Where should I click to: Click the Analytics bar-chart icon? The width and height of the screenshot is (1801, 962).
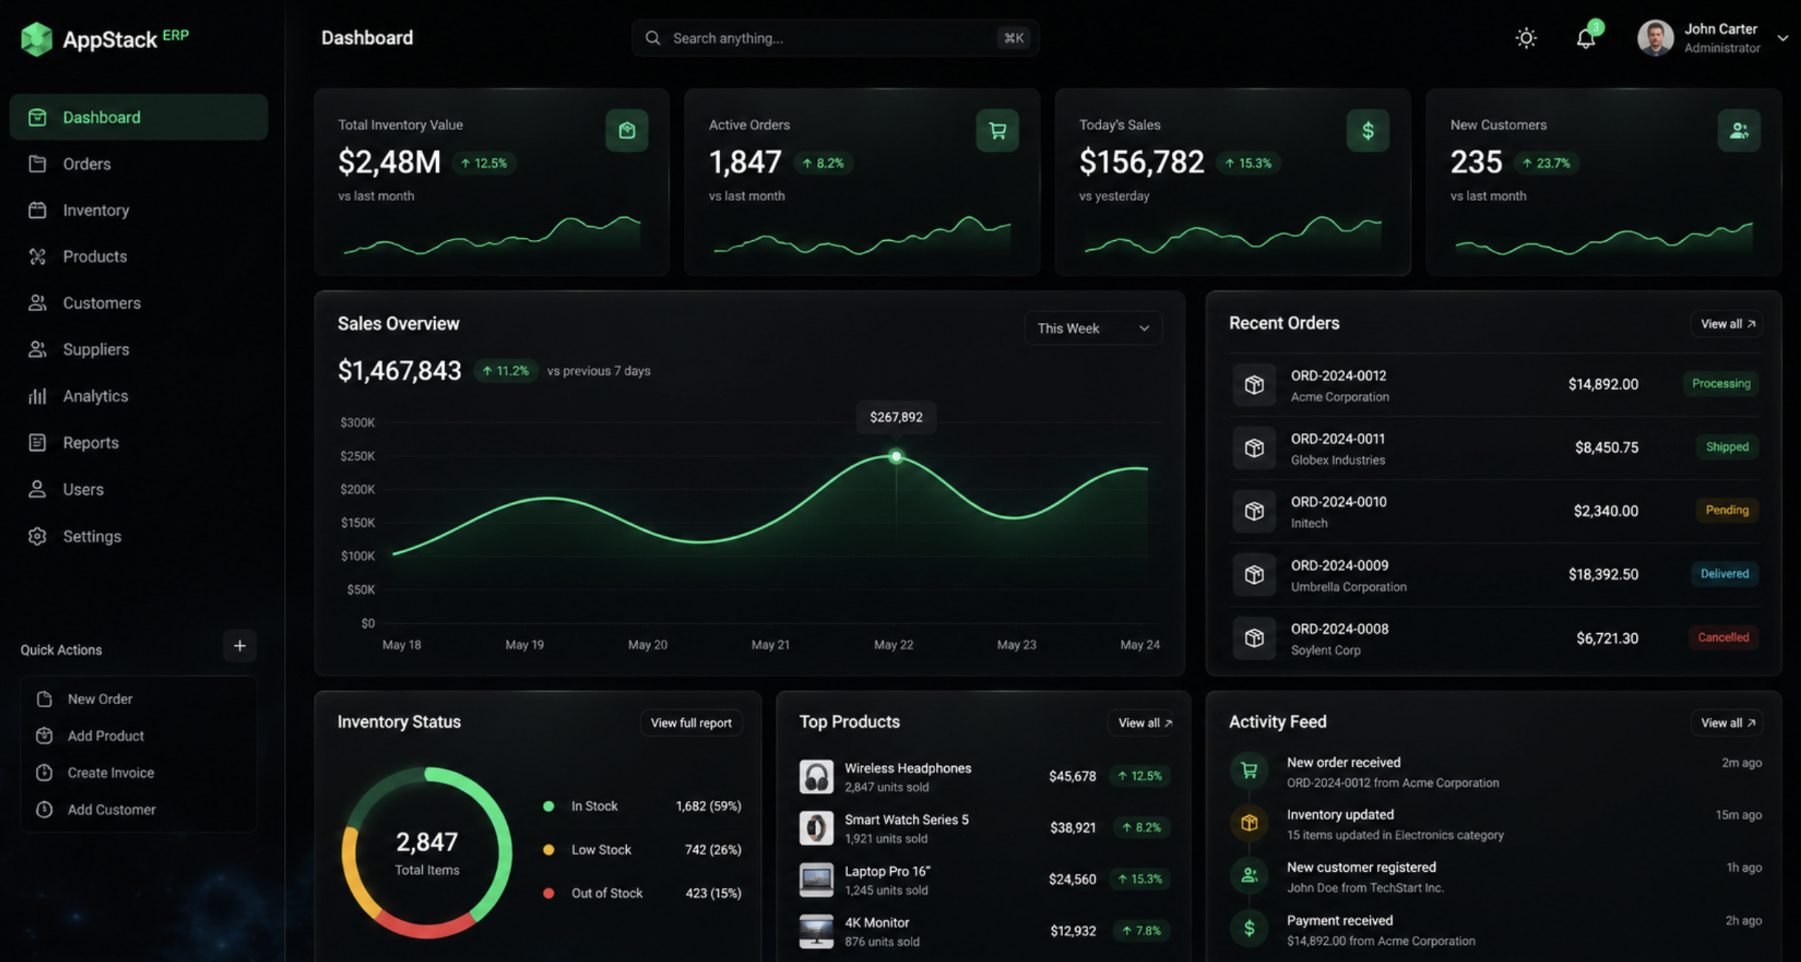37,396
